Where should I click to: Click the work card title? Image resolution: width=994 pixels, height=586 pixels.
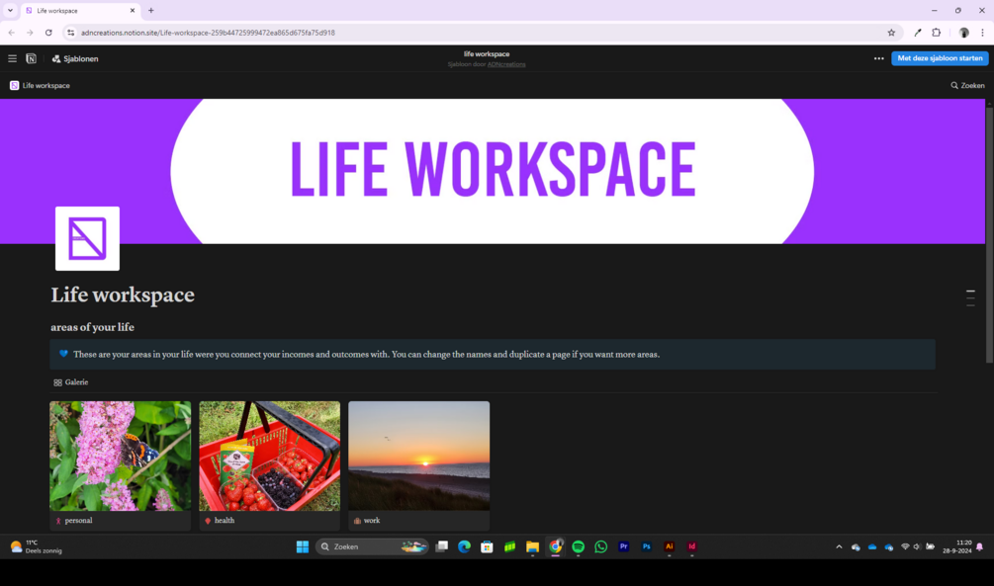coord(372,520)
